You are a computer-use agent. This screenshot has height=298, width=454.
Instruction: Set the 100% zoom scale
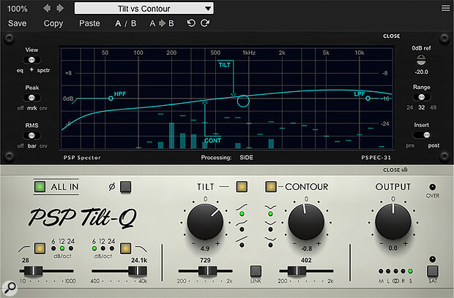[x=17, y=9]
